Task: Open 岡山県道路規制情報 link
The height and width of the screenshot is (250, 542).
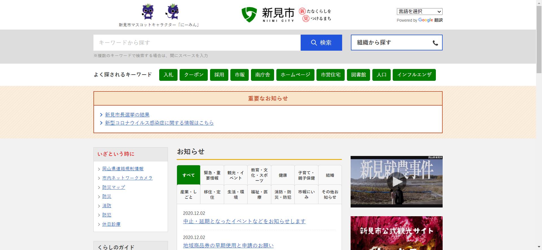Action: point(123,169)
